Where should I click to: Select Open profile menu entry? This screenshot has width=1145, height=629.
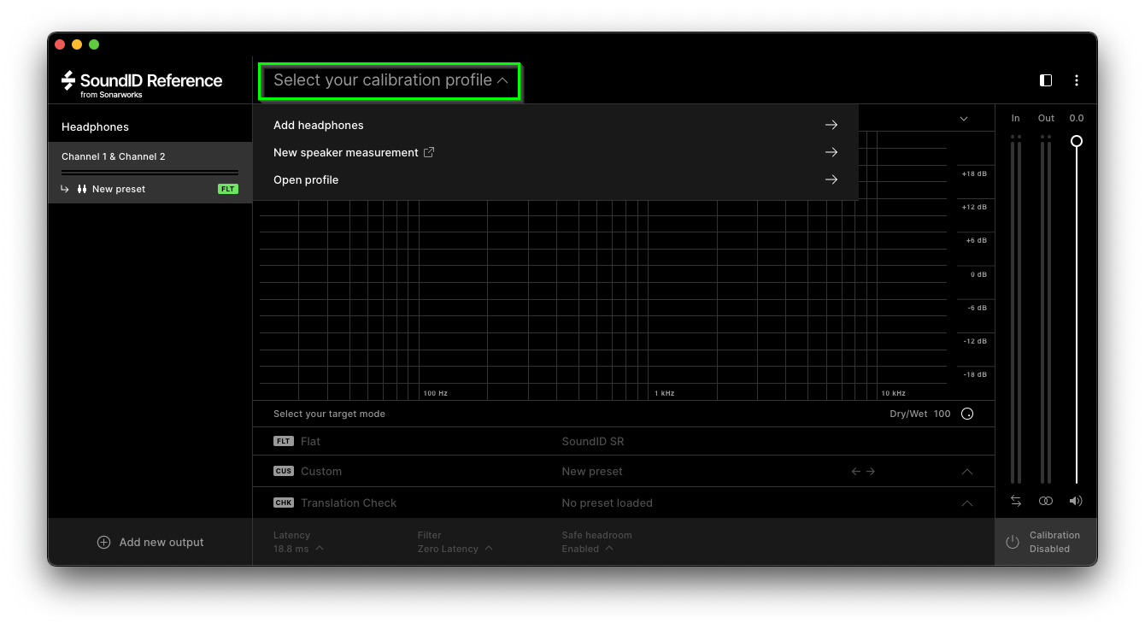click(306, 180)
